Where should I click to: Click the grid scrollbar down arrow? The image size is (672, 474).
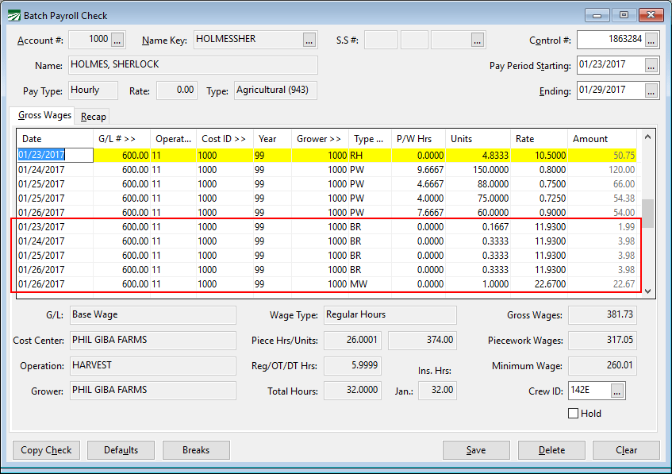pos(647,291)
